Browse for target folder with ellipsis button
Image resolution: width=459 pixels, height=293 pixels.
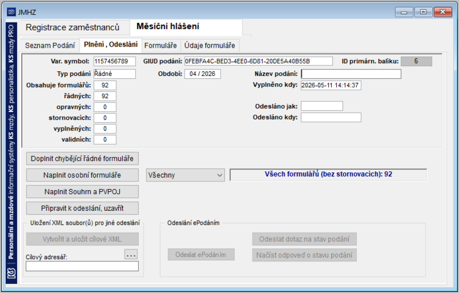pos(131,255)
